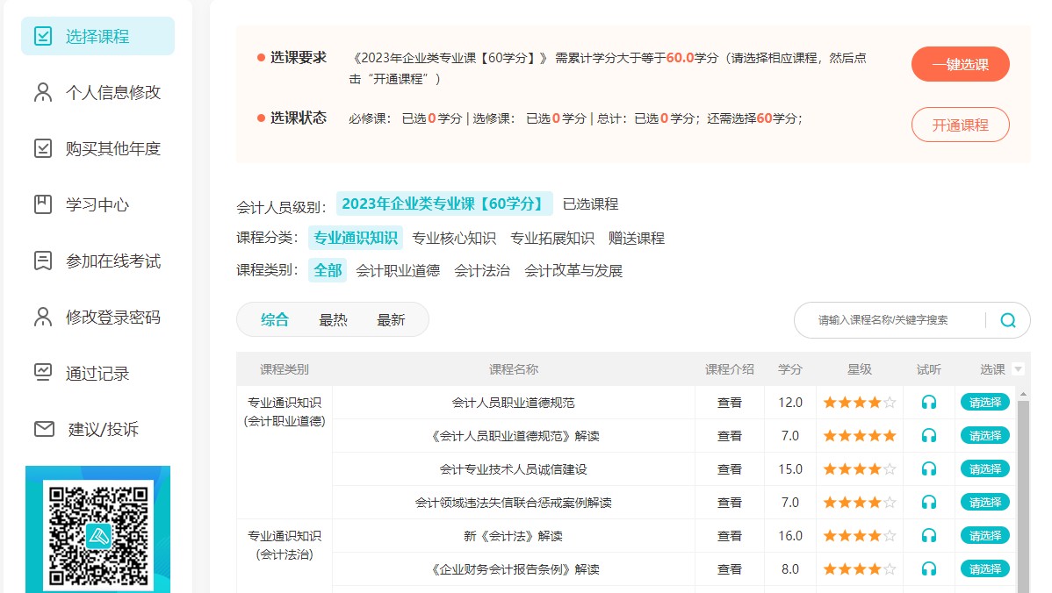The height and width of the screenshot is (593, 1052).
Task: Play audio trial for 新《会计法》解读
Action: pyautogui.click(x=928, y=536)
